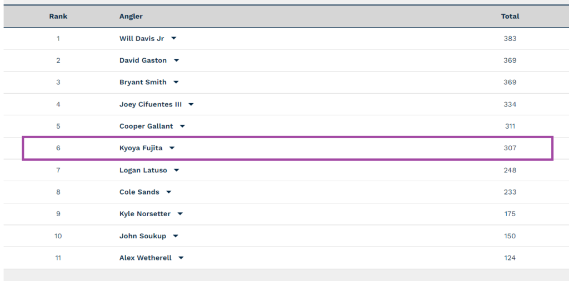569x281 pixels.
Task: Expand David Gaston row arrow
Action: click(176, 60)
